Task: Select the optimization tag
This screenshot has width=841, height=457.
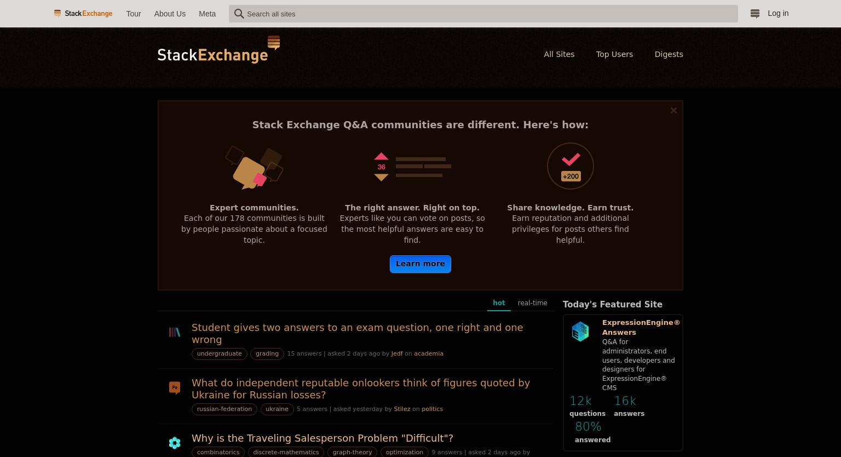Action: click(404, 452)
